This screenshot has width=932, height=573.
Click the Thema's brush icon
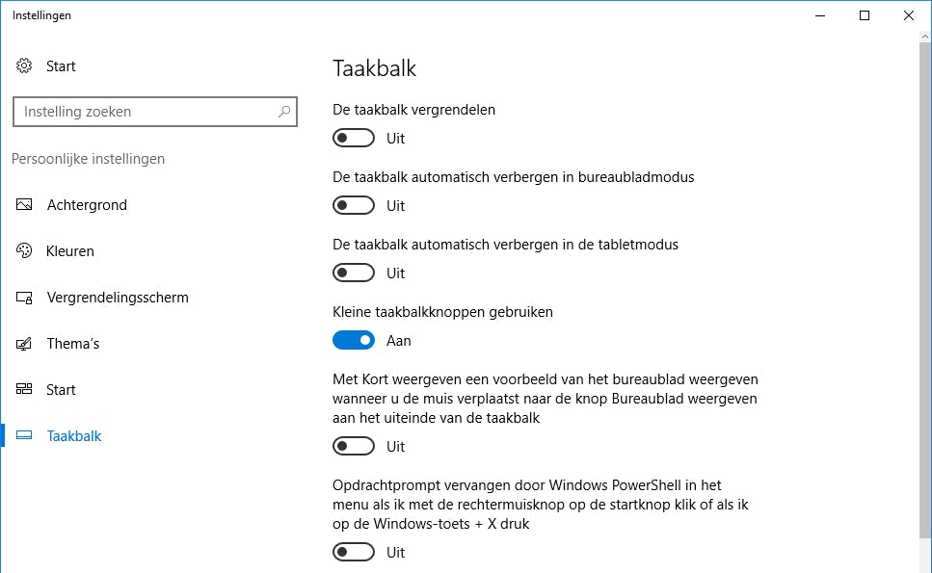click(25, 344)
